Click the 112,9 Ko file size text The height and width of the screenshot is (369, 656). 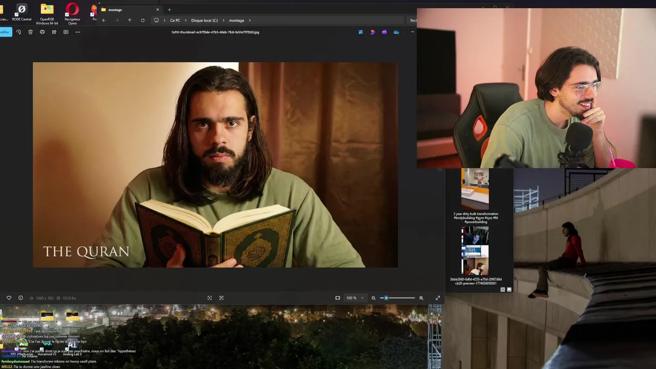[x=70, y=298]
